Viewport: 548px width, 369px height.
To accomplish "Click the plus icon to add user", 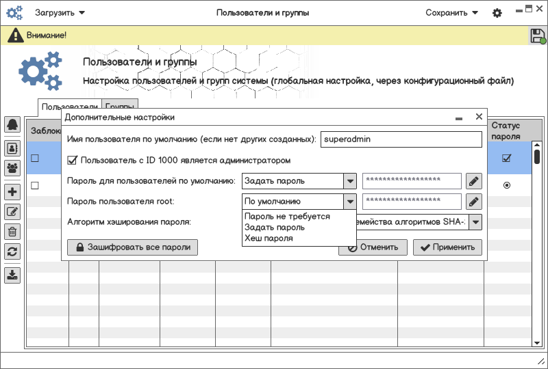I will pyautogui.click(x=12, y=192).
